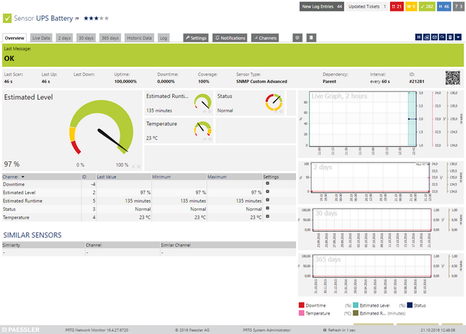
Task: Click the envelope email icon in toolbar
Action: pos(434,37)
